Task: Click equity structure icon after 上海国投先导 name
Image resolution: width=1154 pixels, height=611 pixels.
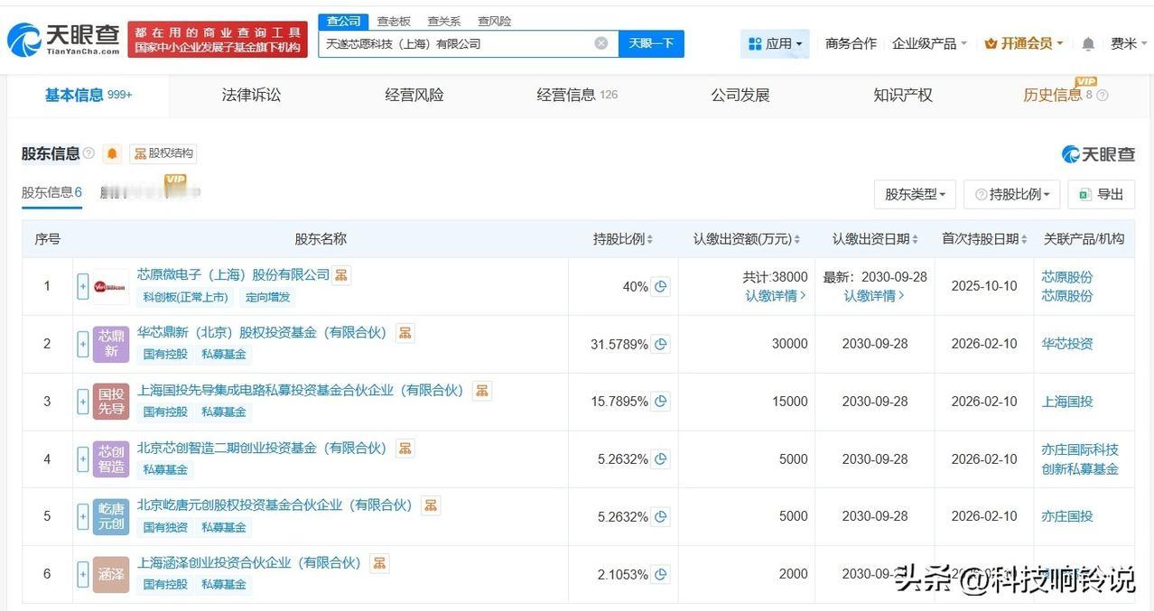Action: 482,391
